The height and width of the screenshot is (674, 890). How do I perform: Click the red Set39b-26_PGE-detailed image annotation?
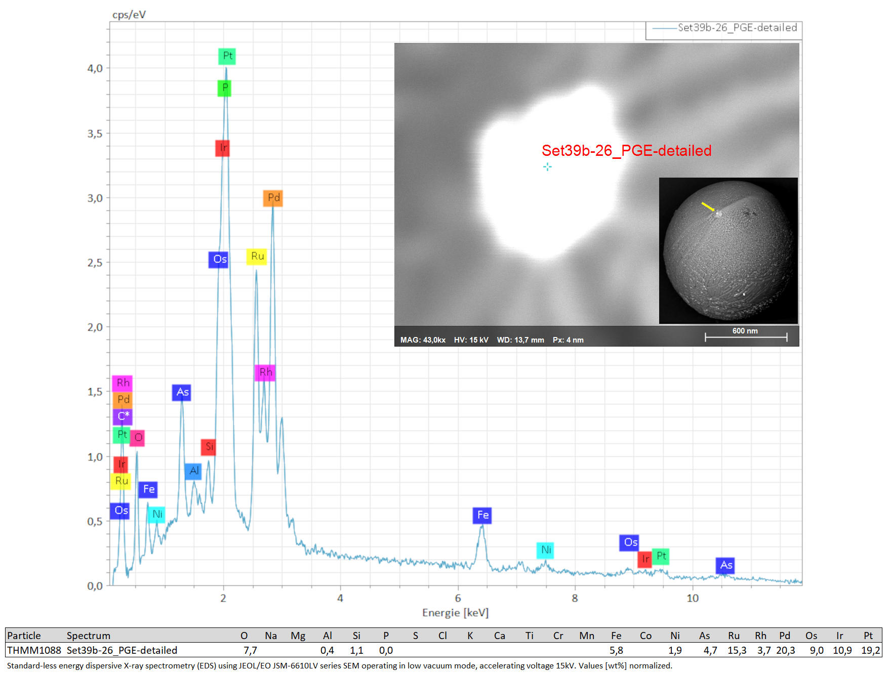pyautogui.click(x=626, y=151)
